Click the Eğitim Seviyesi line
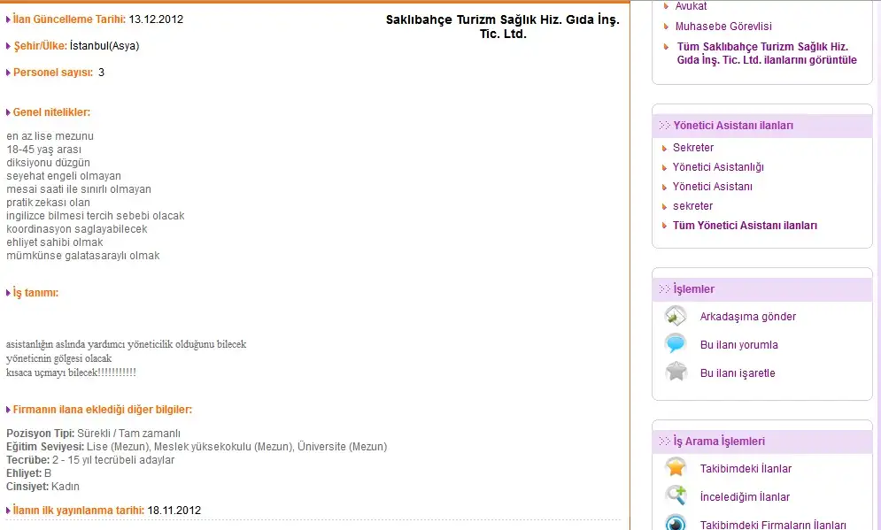 (197, 447)
